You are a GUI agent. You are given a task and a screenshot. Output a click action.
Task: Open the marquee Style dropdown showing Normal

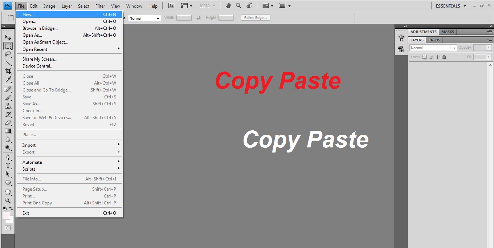[x=144, y=18]
